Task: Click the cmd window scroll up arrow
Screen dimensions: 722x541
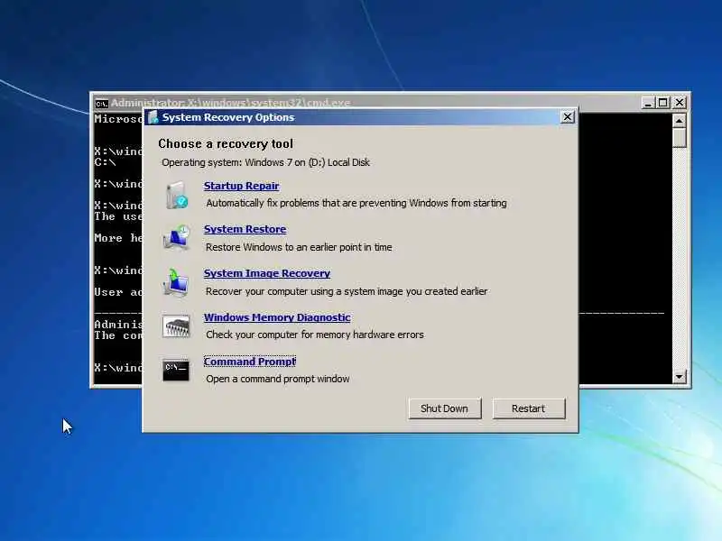Action: 680,121
